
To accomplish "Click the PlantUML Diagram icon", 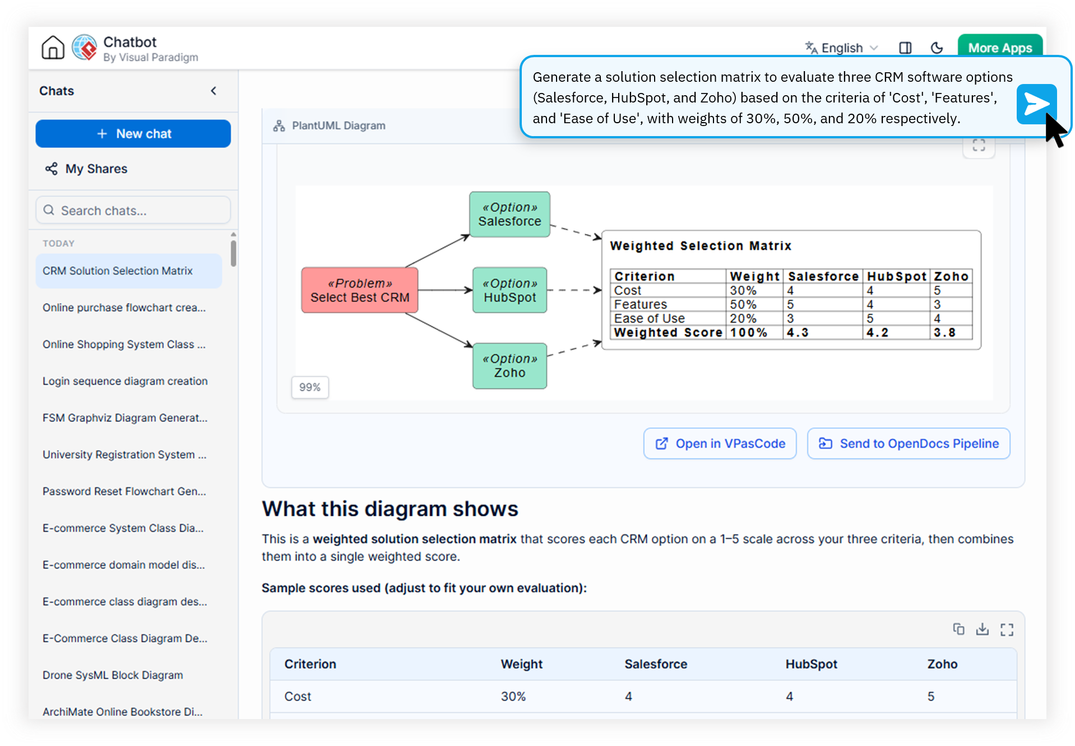I will pos(279,126).
